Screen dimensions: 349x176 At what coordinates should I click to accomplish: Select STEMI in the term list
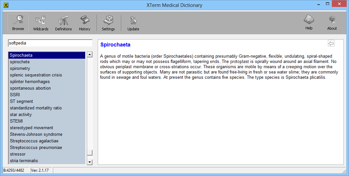click(47, 121)
